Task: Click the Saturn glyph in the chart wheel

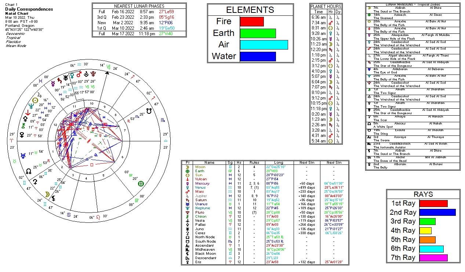Action: [59, 80]
